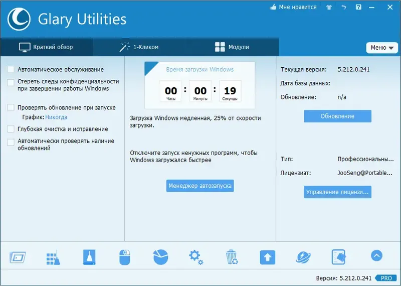Open the file shredder notebook icon
The image size is (401, 286).
tap(339, 257)
